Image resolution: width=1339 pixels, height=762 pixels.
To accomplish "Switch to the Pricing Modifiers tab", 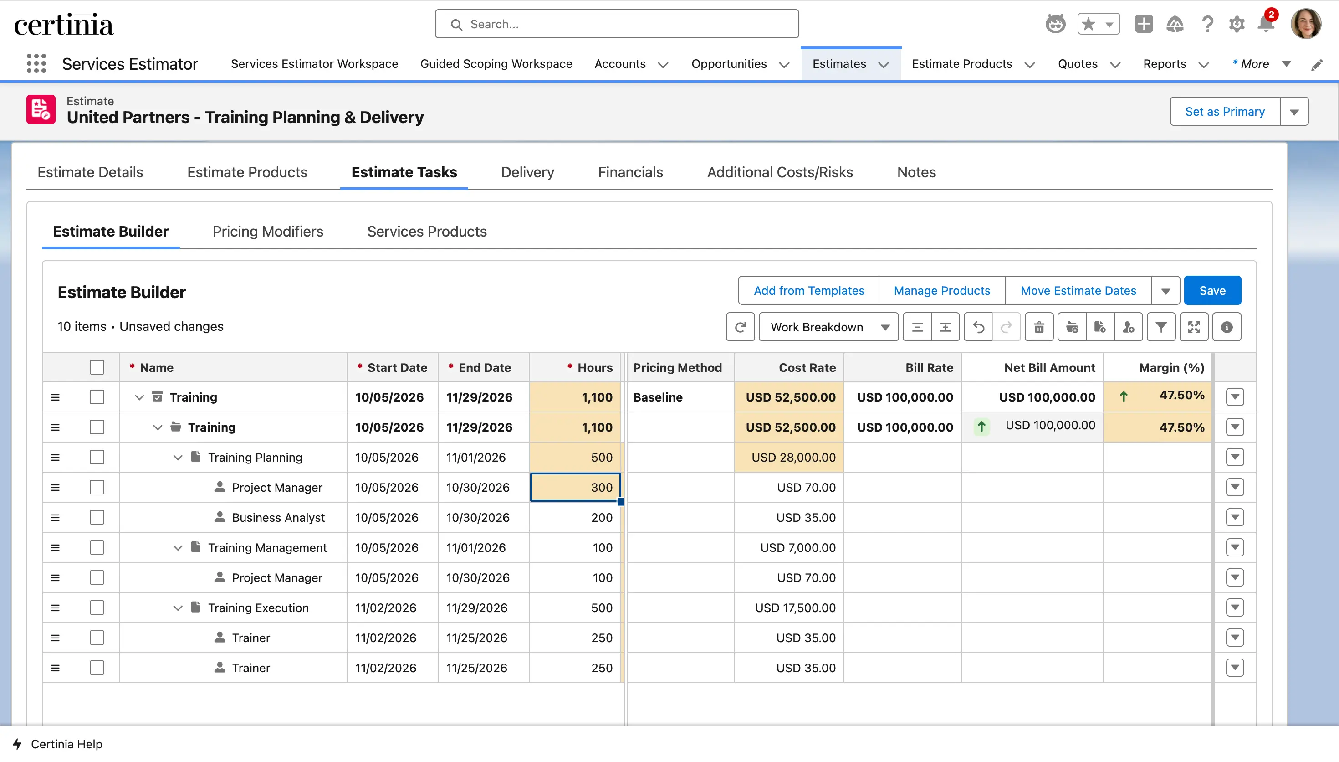I will (x=268, y=232).
